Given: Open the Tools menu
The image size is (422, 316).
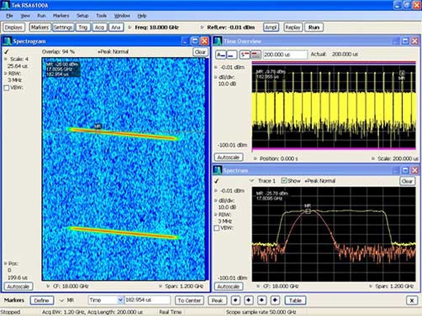Looking at the screenshot, I should pyautogui.click(x=101, y=16).
